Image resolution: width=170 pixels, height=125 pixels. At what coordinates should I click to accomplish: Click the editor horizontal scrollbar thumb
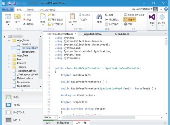[x=98, y=118]
